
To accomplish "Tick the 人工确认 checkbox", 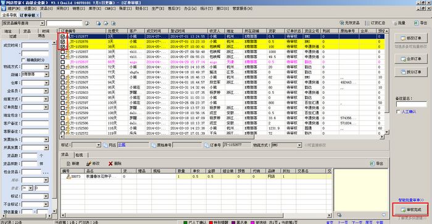I will [398, 112].
